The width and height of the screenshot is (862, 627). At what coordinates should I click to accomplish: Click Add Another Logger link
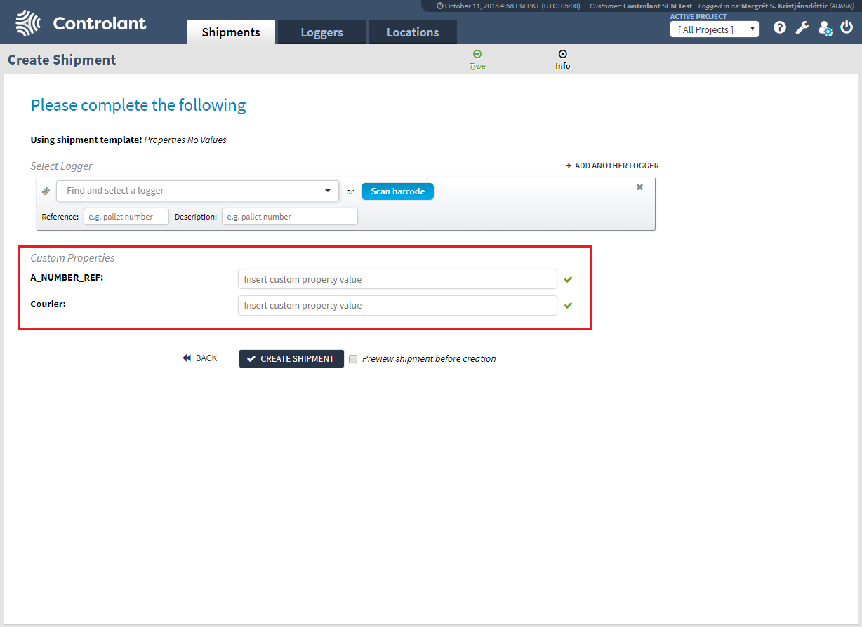[612, 166]
